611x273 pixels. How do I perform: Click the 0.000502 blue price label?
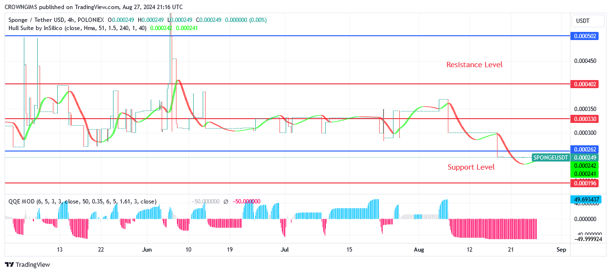(585, 36)
